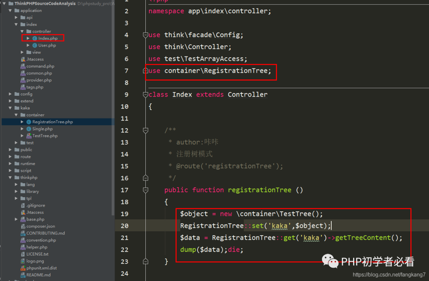Collapse the controller folder arrow
This screenshot has height=281, width=429.
pyautogui.click(x=22, y=31)
